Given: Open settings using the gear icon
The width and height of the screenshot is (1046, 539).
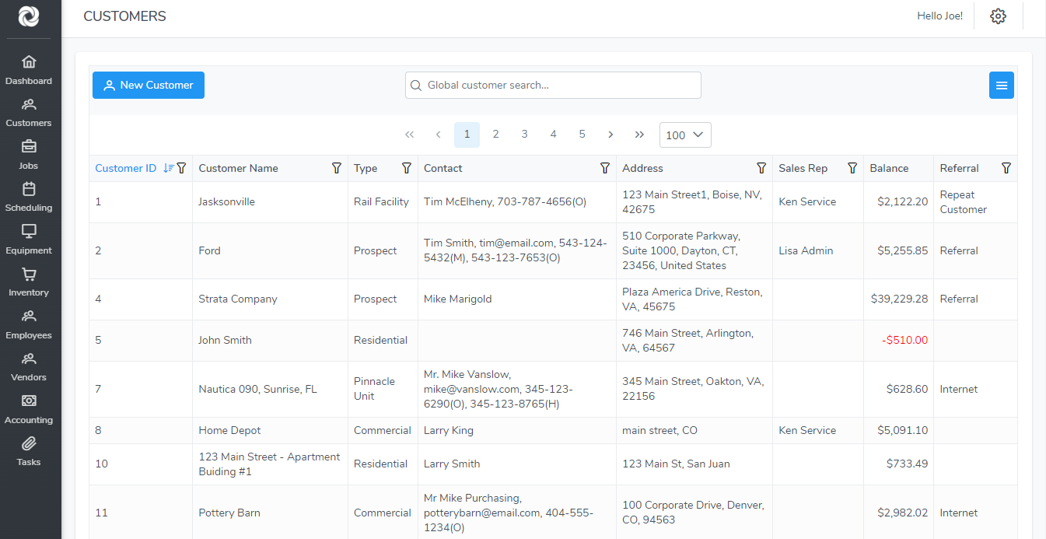Looking at the screenshot, I should (x=998, y=16).
